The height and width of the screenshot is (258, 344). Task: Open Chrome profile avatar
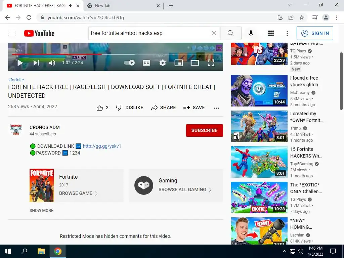[326, 17]
